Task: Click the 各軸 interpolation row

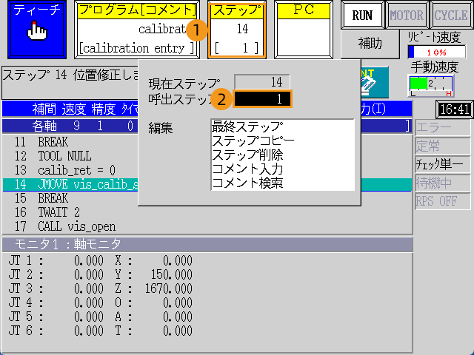Action: 70,126
